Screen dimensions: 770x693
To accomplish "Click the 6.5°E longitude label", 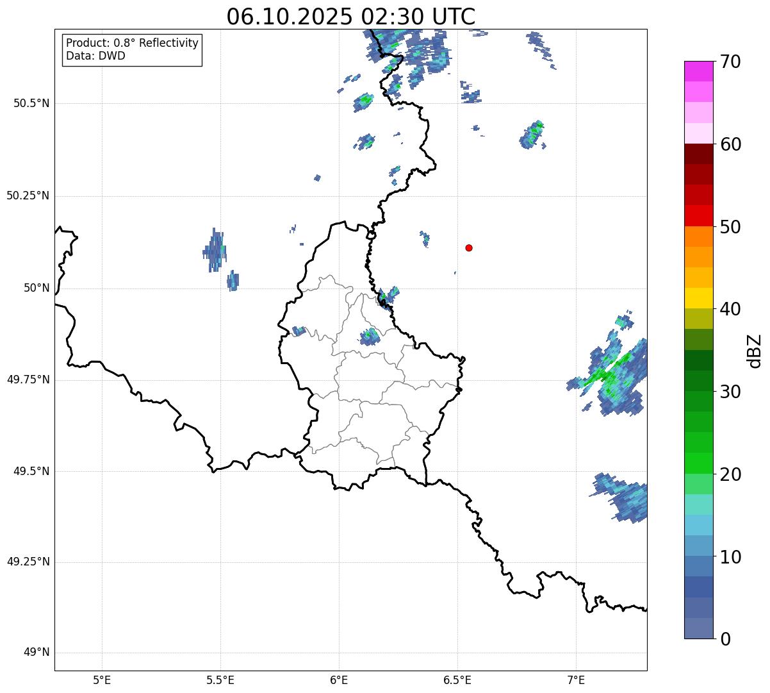I will coord(457,680).
